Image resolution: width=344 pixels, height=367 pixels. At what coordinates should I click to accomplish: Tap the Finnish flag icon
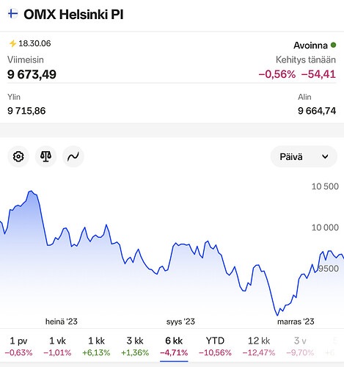(x=12, y=14)
